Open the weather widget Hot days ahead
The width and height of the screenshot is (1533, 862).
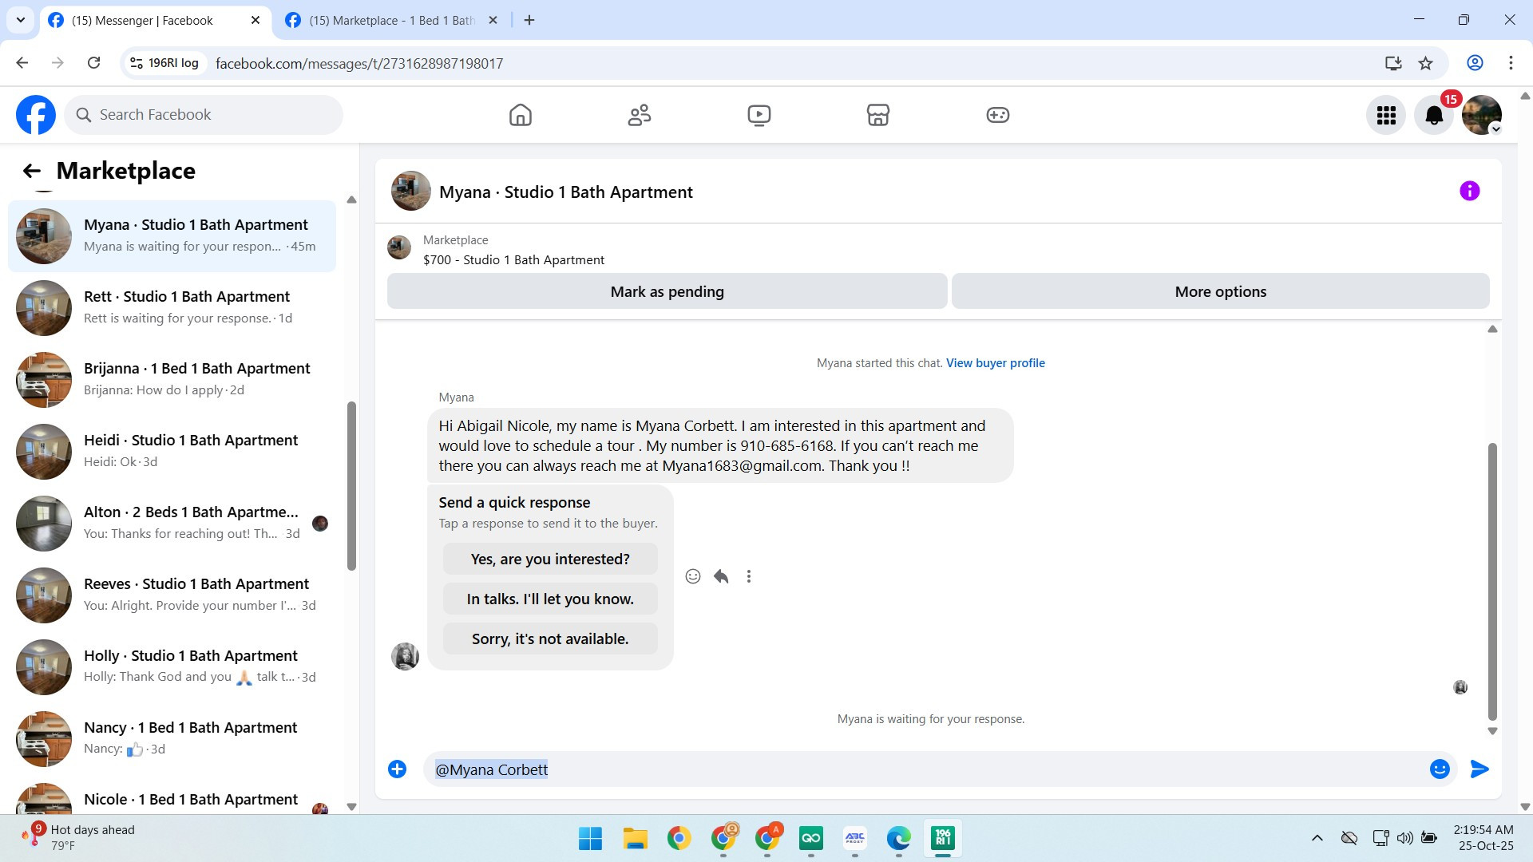coord(80,838)
